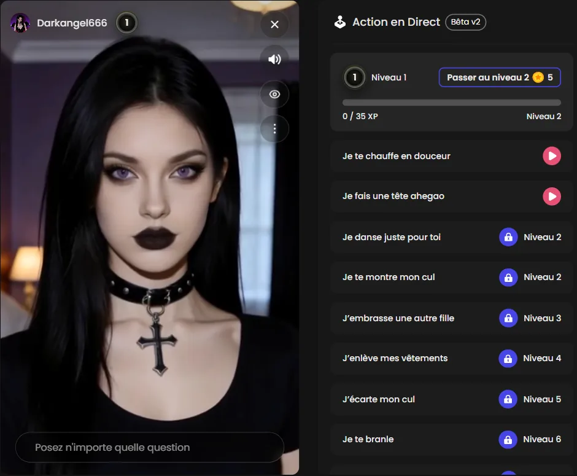Click the Je fais une tête ahegao label
This screenshot has height=476, width=577.
pyautogui.click(x=393, y=196)
